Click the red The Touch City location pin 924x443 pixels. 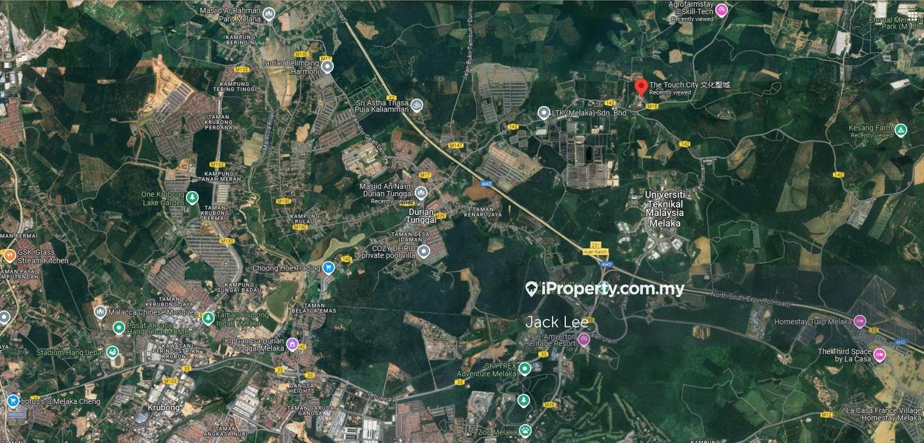[x=640, y=88]
